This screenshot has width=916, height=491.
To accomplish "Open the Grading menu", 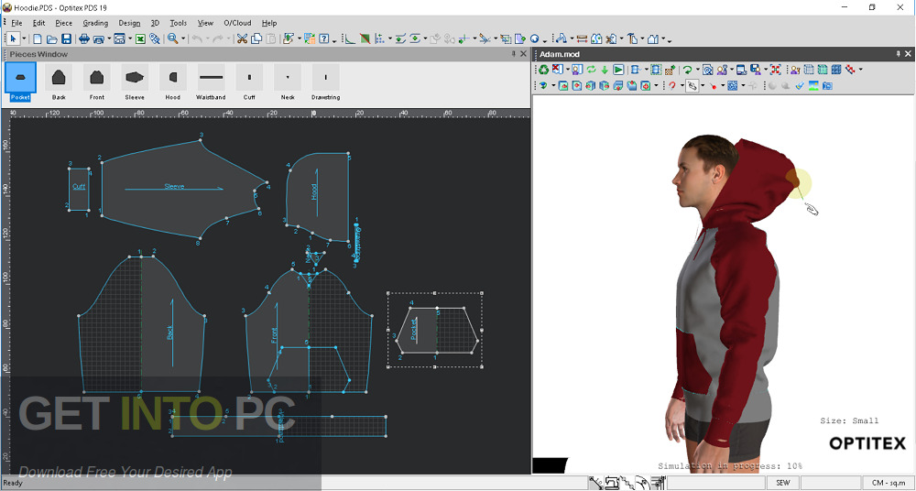I will point(95,23).
